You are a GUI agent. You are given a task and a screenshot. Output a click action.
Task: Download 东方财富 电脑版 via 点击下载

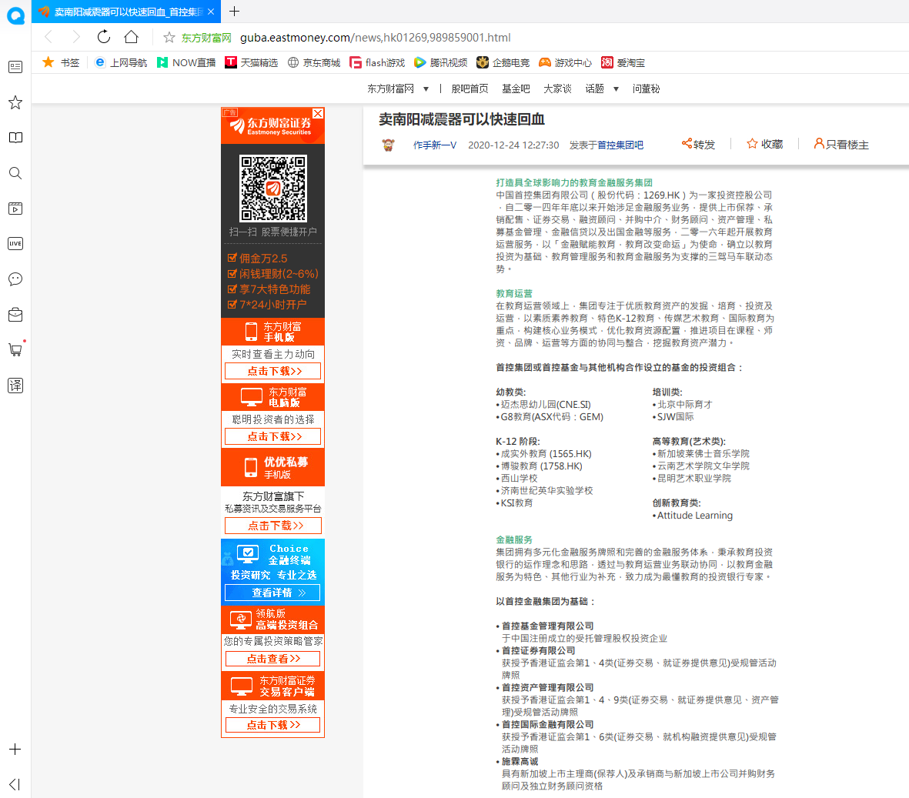click(273, 436)
